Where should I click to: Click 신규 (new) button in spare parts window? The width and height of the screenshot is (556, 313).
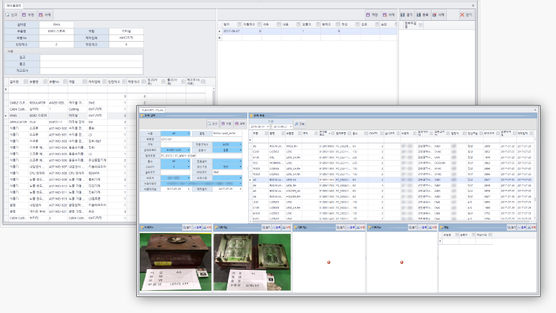point(11,15)
